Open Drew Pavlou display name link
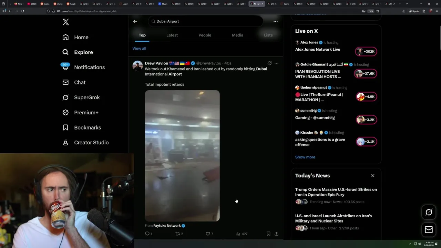This screenshot has width=441, height=248. point(156,63)
